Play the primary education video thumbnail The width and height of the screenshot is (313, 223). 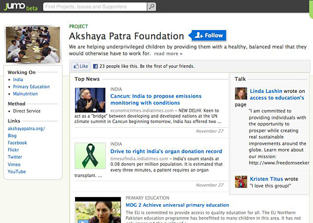(98, 210)
